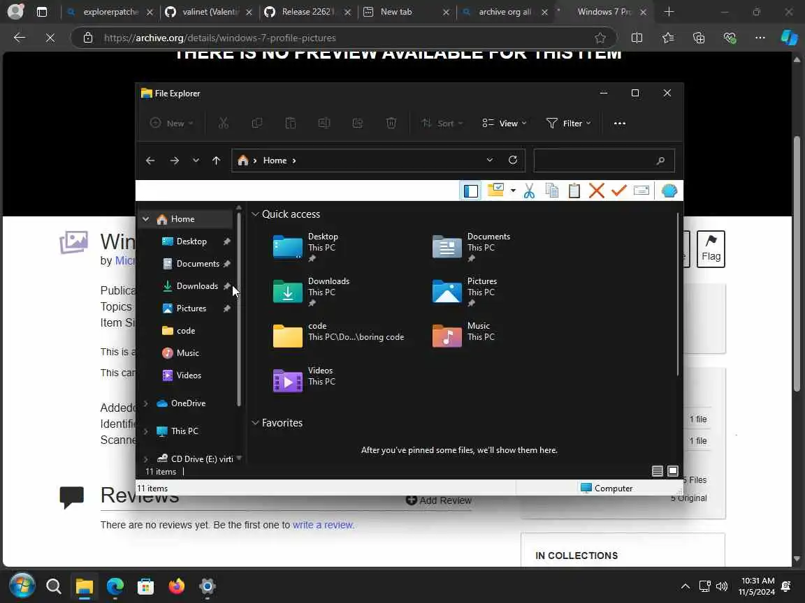Click the Copy icon in the command bar
The height and width of the screenshot is (603, 805).
coord(256,123)
